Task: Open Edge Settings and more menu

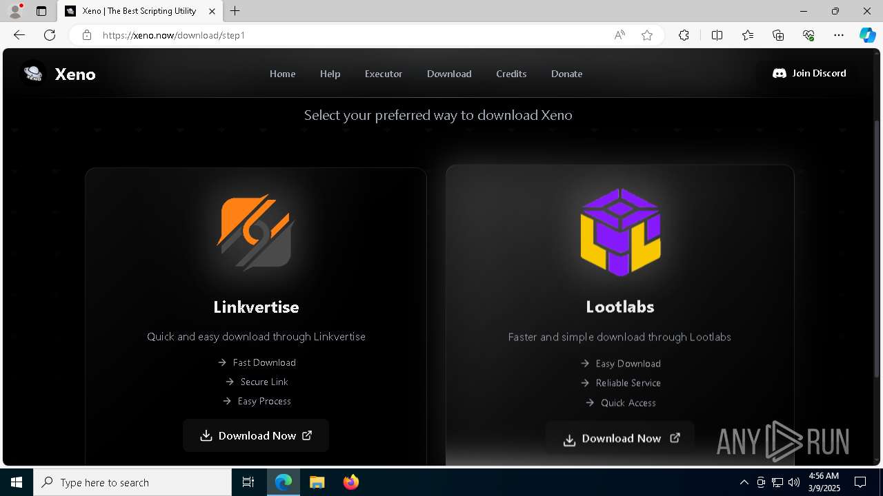Action: (x=839, y=35)
